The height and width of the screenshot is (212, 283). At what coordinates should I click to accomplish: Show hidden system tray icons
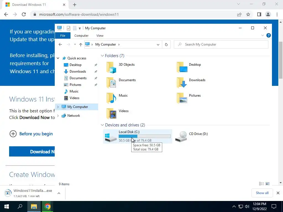pyautogui.click(x=234, y=206)
